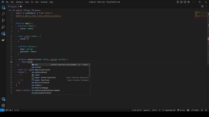The height and width of the screenshot is (117, 209).
Task: Open the Terminal menu
Action: tap(44, 2)
